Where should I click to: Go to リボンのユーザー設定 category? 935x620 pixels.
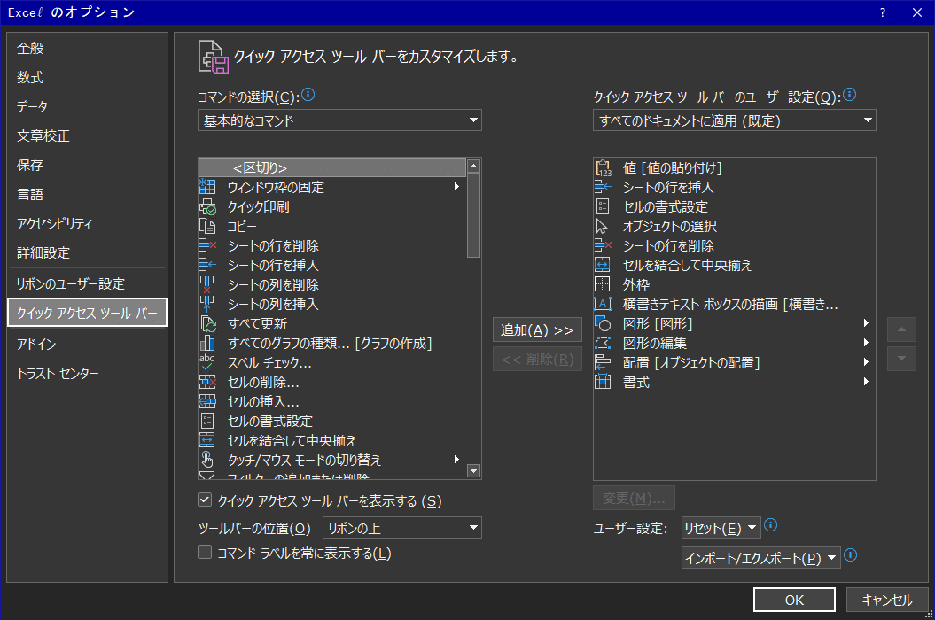click(x=87, y=283)
